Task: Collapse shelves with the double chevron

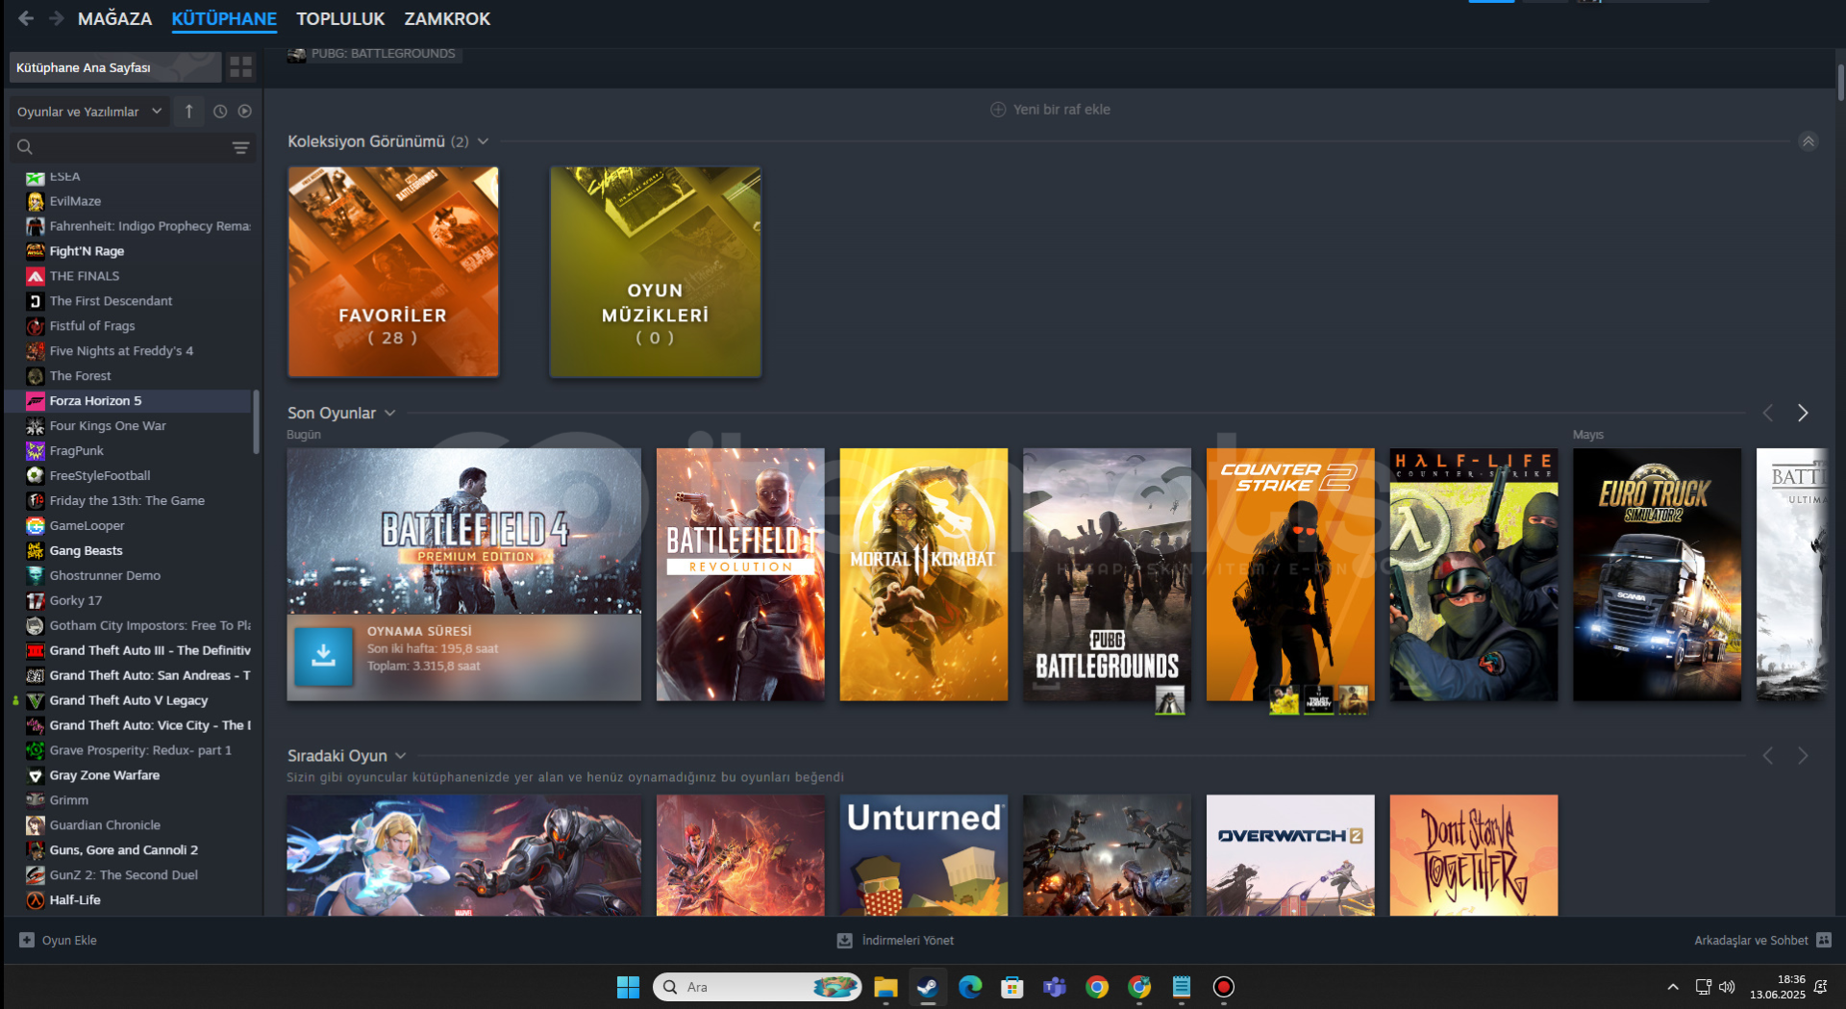Action: (x=1808, y=141)
